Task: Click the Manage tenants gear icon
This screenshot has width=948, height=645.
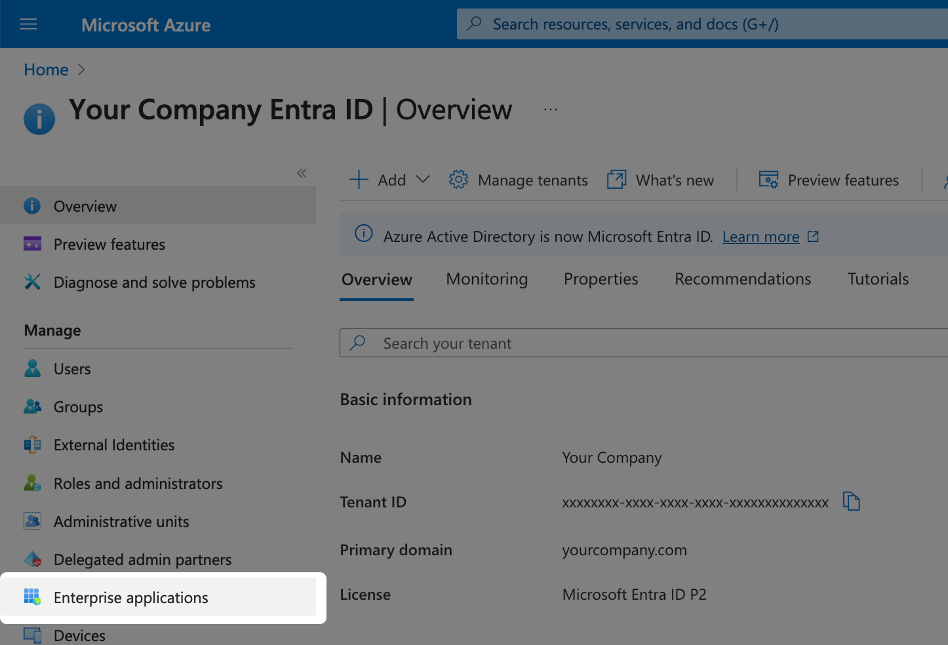Action: pos(458,179)
